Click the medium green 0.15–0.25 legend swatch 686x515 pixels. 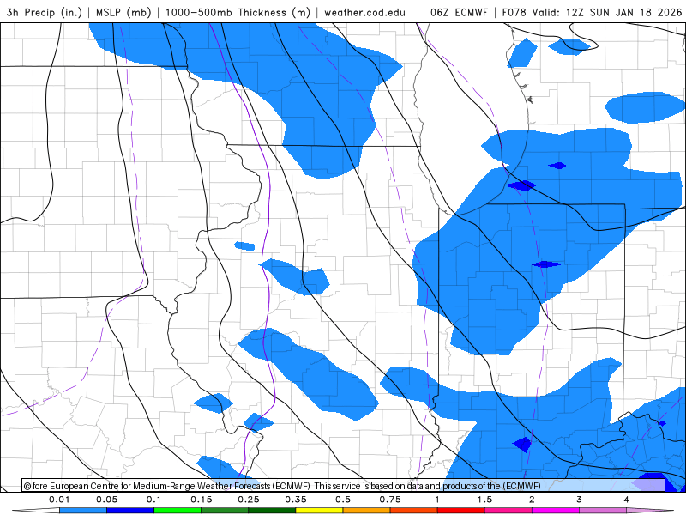(225, 511)
